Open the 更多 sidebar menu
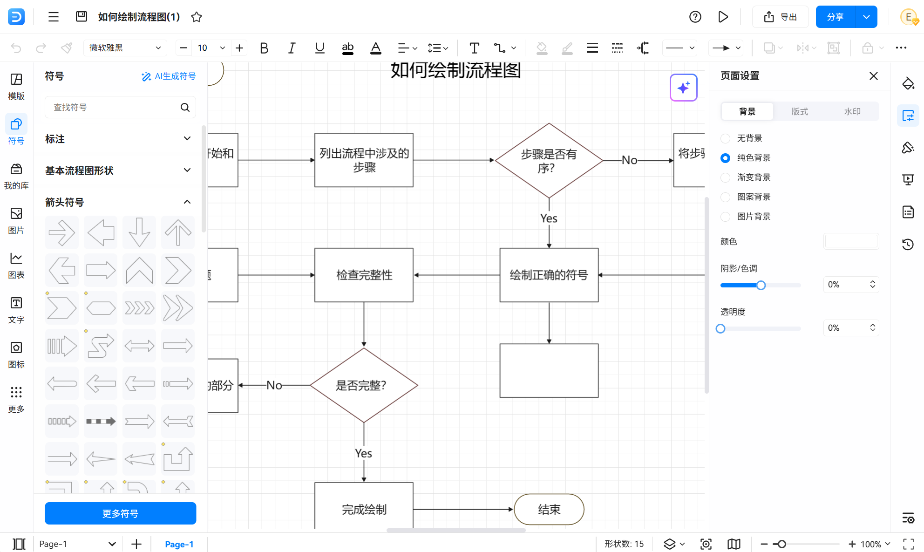 [x=16, y=400]
